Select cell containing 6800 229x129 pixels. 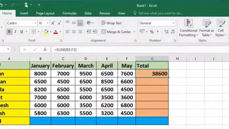point(127,105)
